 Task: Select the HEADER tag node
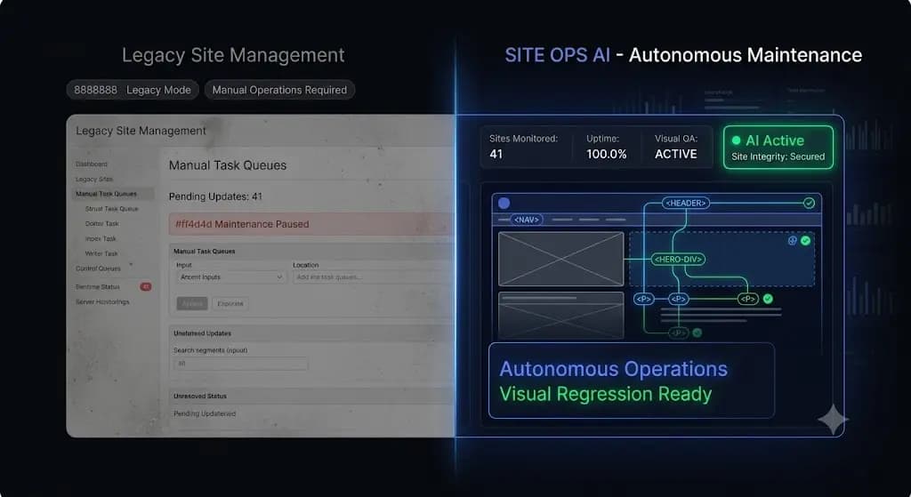(686, 203)
